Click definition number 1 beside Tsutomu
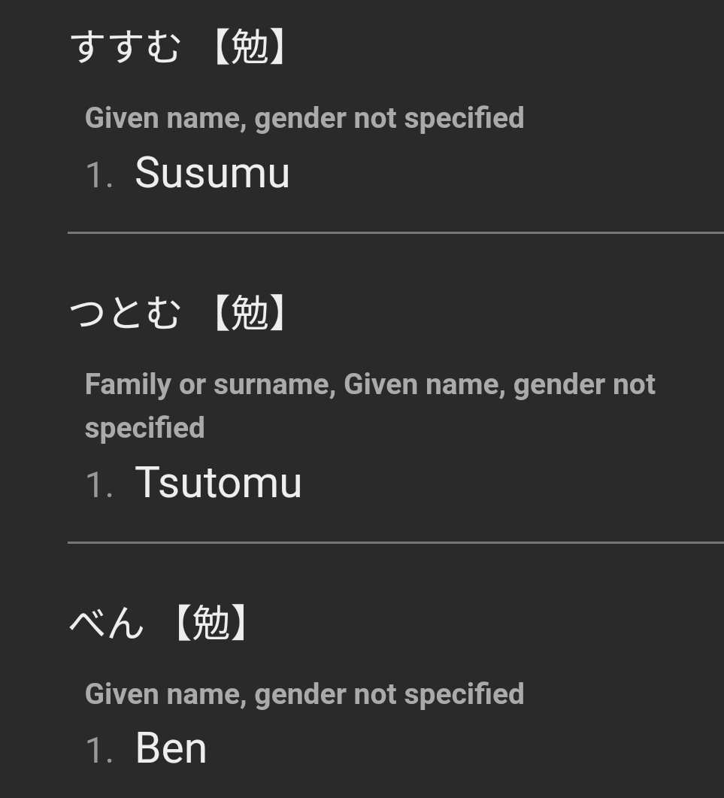 [x=99, y=484]
